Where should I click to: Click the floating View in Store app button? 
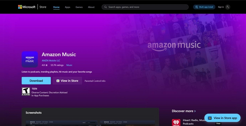[222, 118]
